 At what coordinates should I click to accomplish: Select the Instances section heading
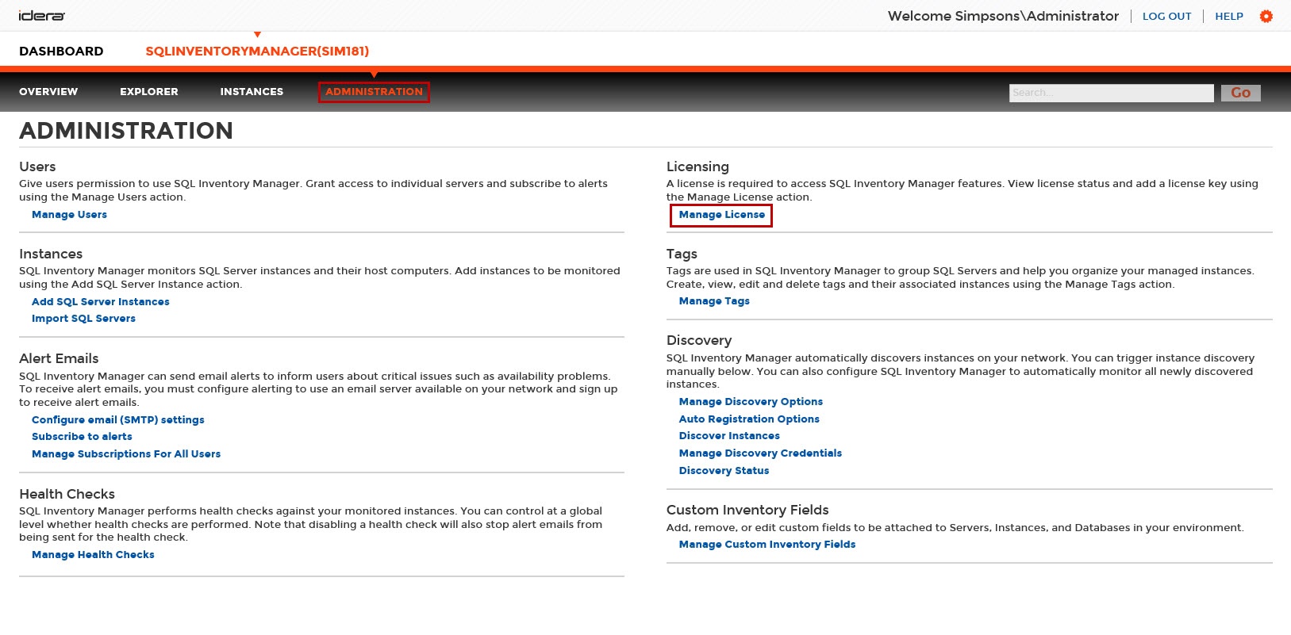point(51,254)
